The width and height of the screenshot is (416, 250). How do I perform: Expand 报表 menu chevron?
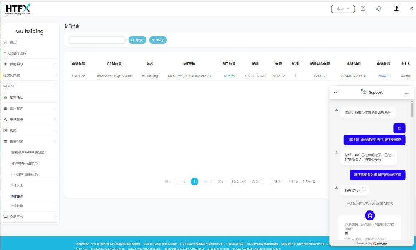point(55,130)
